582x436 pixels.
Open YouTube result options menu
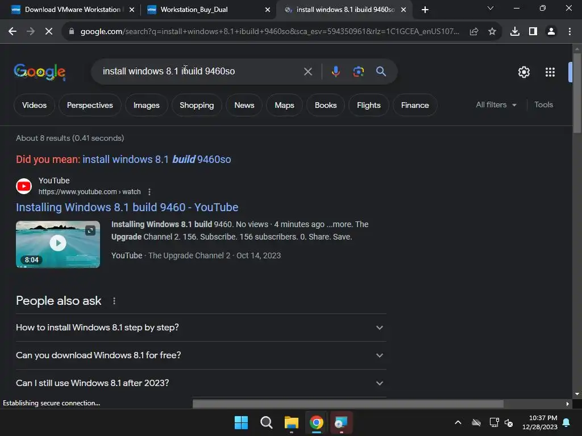[x=149, y=192]
